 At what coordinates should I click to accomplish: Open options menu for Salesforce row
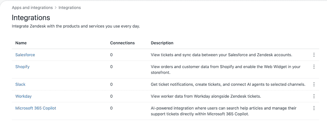[x=314, y=55]
